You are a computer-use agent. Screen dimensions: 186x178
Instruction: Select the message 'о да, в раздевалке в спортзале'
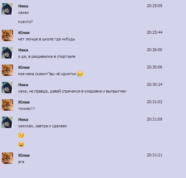coord(47,56)
